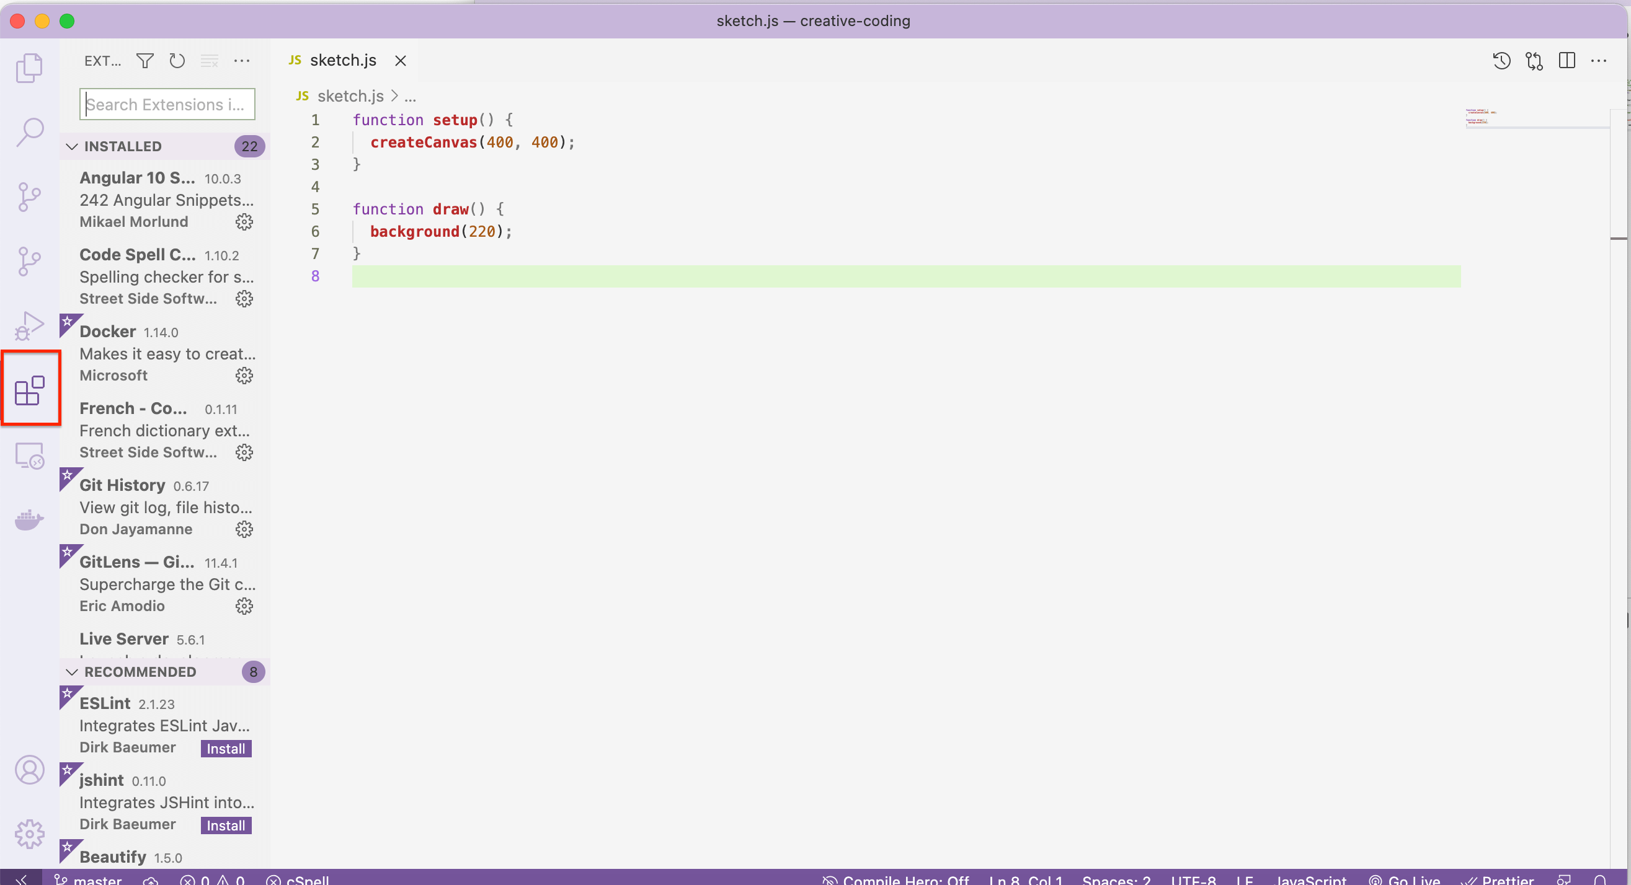
Task: Open the Remote Explorer icon
Action: [29, 456]
